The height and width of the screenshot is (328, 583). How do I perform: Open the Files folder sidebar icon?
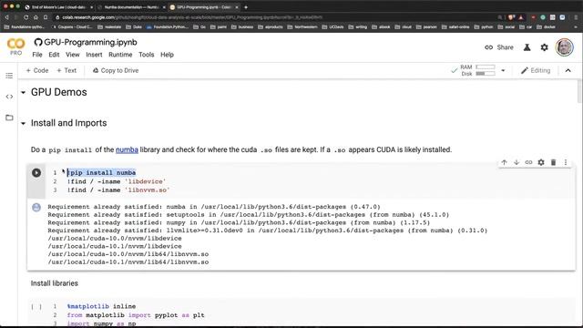pos(9,118)
